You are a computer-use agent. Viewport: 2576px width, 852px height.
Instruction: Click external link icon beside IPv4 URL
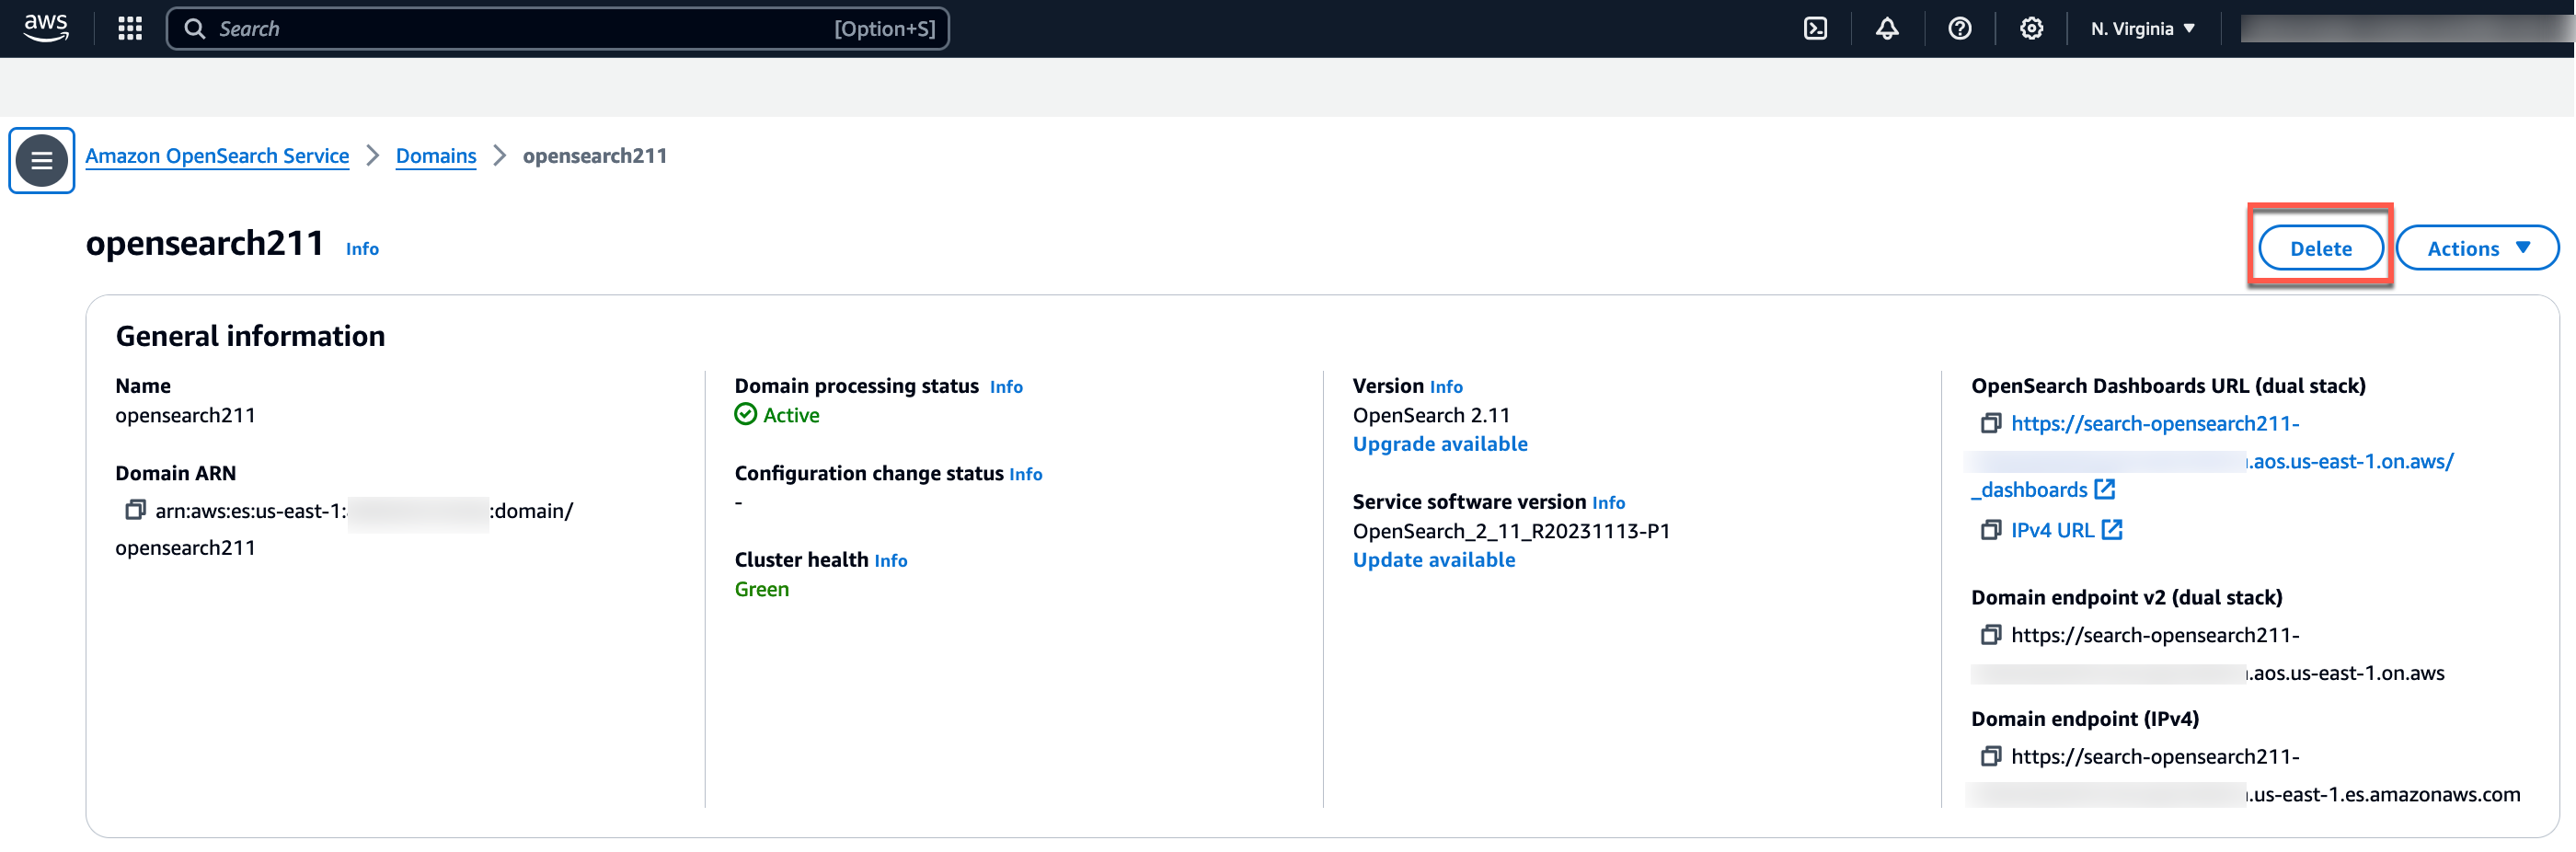(x=2112, y=530)
